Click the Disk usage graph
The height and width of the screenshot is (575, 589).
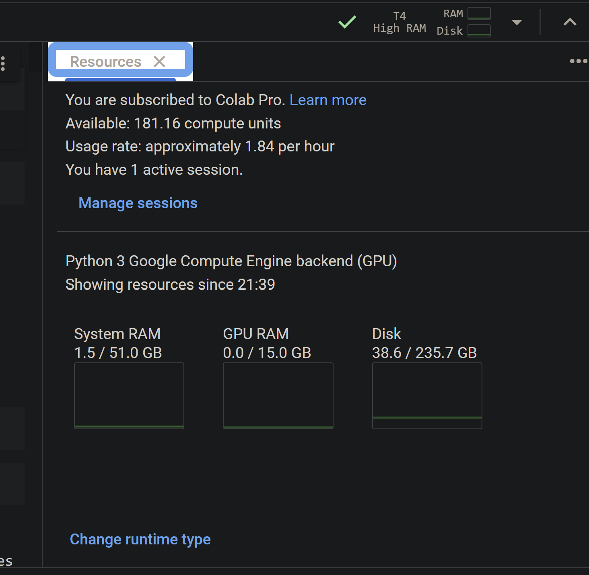click(427, 395)
